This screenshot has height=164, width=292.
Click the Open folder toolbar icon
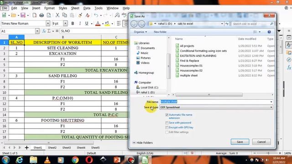pos(13,15)
